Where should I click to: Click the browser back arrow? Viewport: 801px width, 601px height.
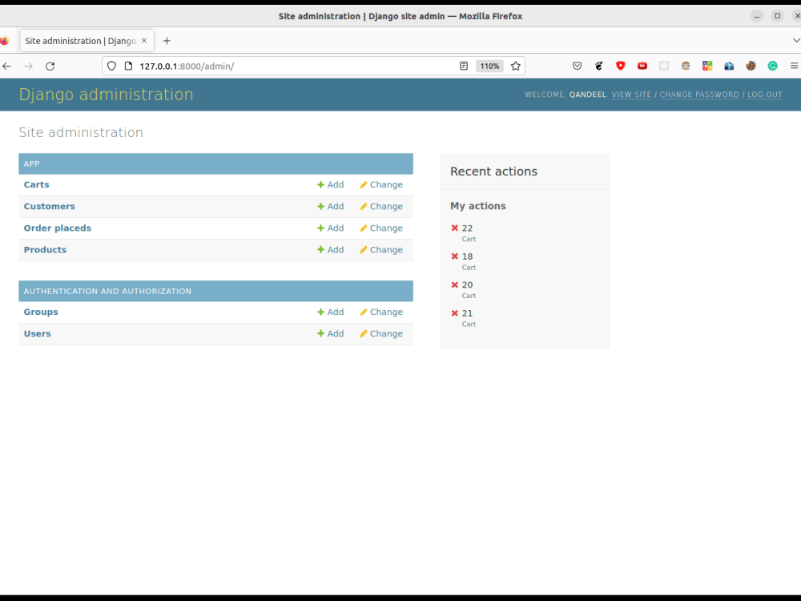[x=6, y=66]
